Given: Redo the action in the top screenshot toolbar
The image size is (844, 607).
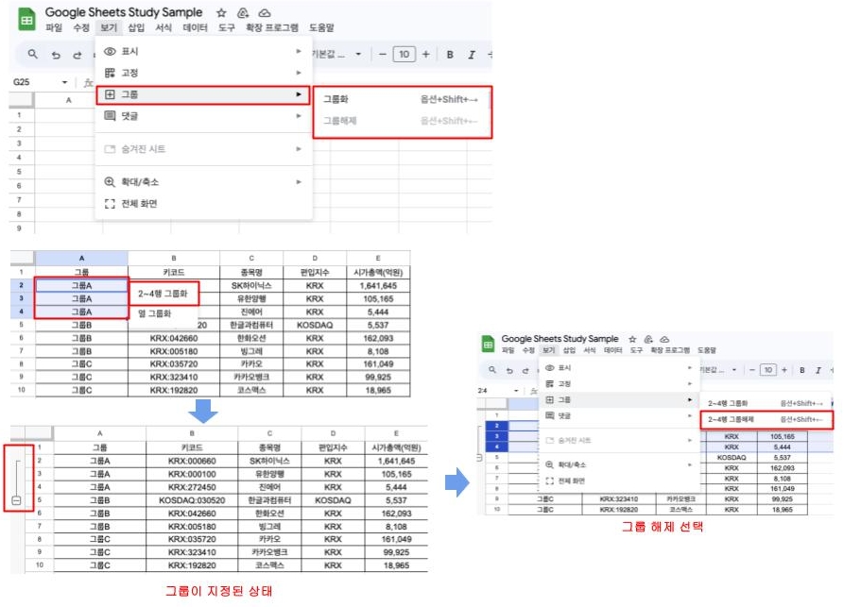Looking at the screenshot, I should pyautogui.click(x=77, y=55).
